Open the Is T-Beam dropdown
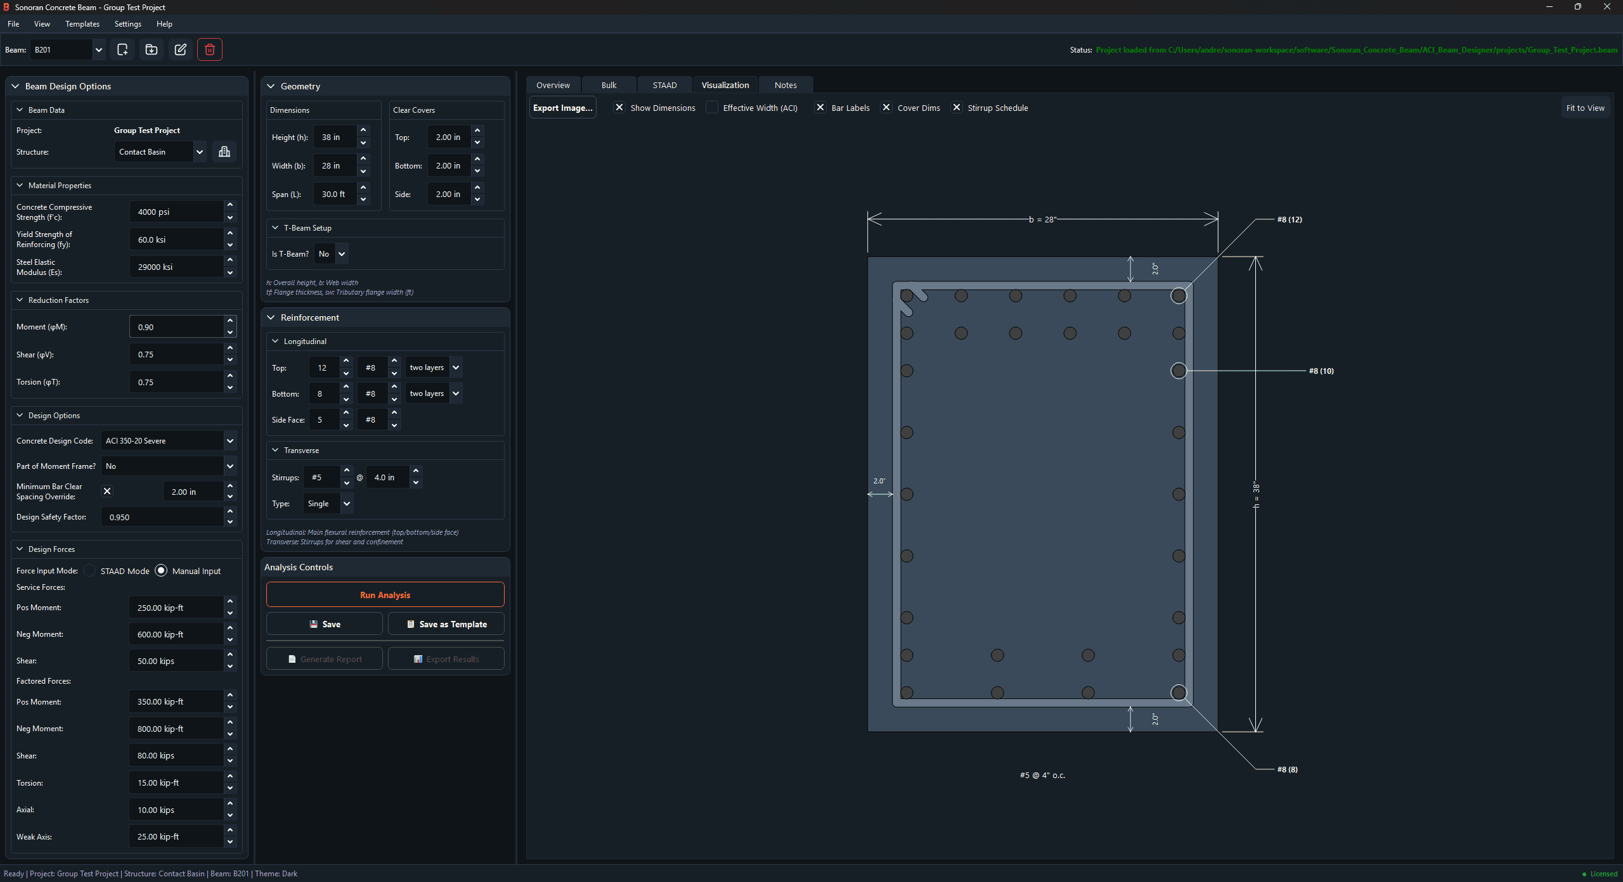 330,253
